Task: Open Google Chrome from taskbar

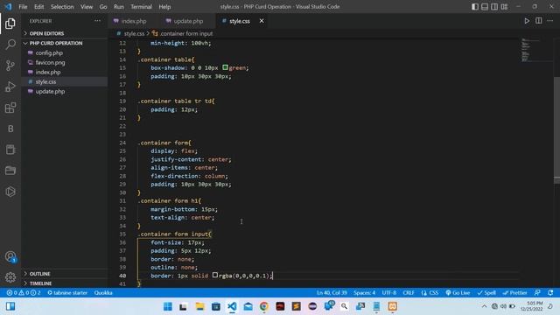Action: pos(264,306)
